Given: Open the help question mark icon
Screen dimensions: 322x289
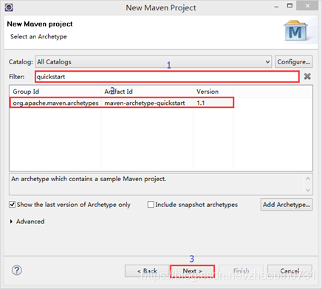Looking at the screenshot, I should pyautogui.click(x=17, y=271).
